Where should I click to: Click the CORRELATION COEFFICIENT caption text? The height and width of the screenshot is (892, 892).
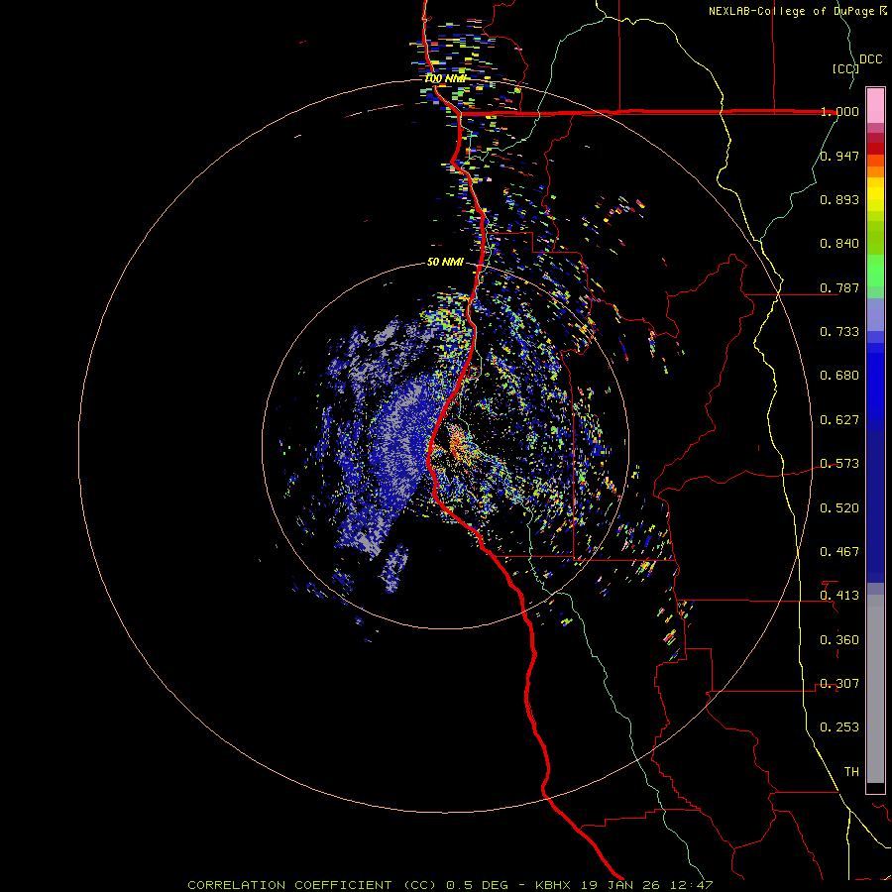(x=289, y=885)
